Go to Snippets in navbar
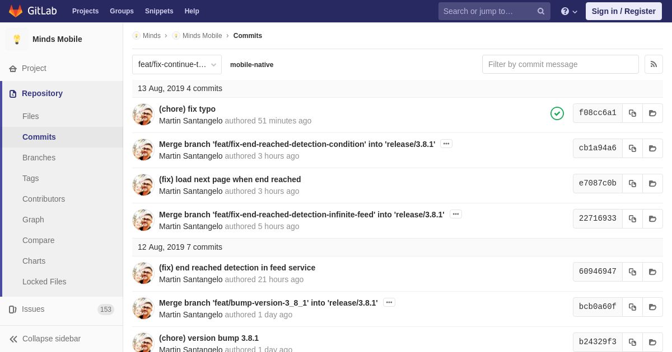The height and width of the screenshot is (352, 672). 159,11
